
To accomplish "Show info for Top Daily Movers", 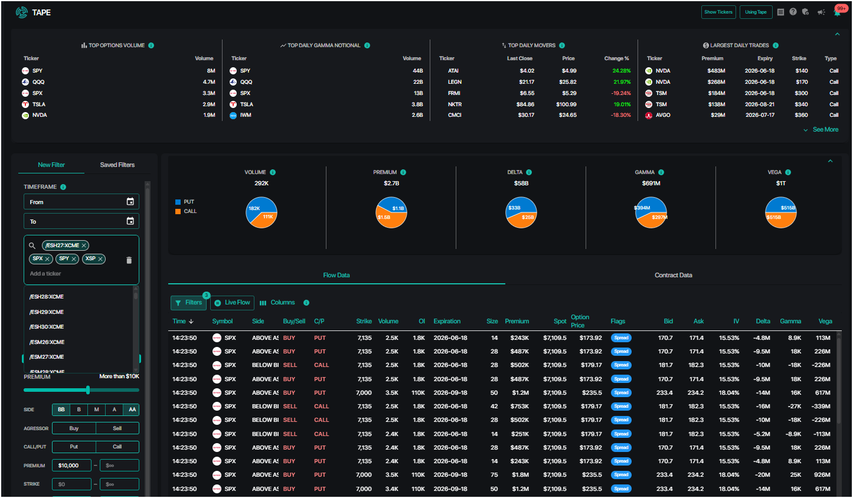I will click(x=562, y=45).
